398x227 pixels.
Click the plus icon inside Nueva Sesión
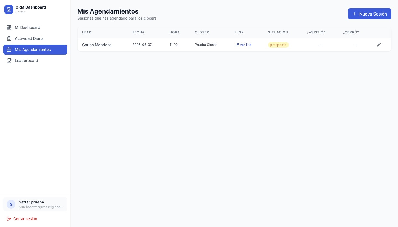(x=355, y=14)
